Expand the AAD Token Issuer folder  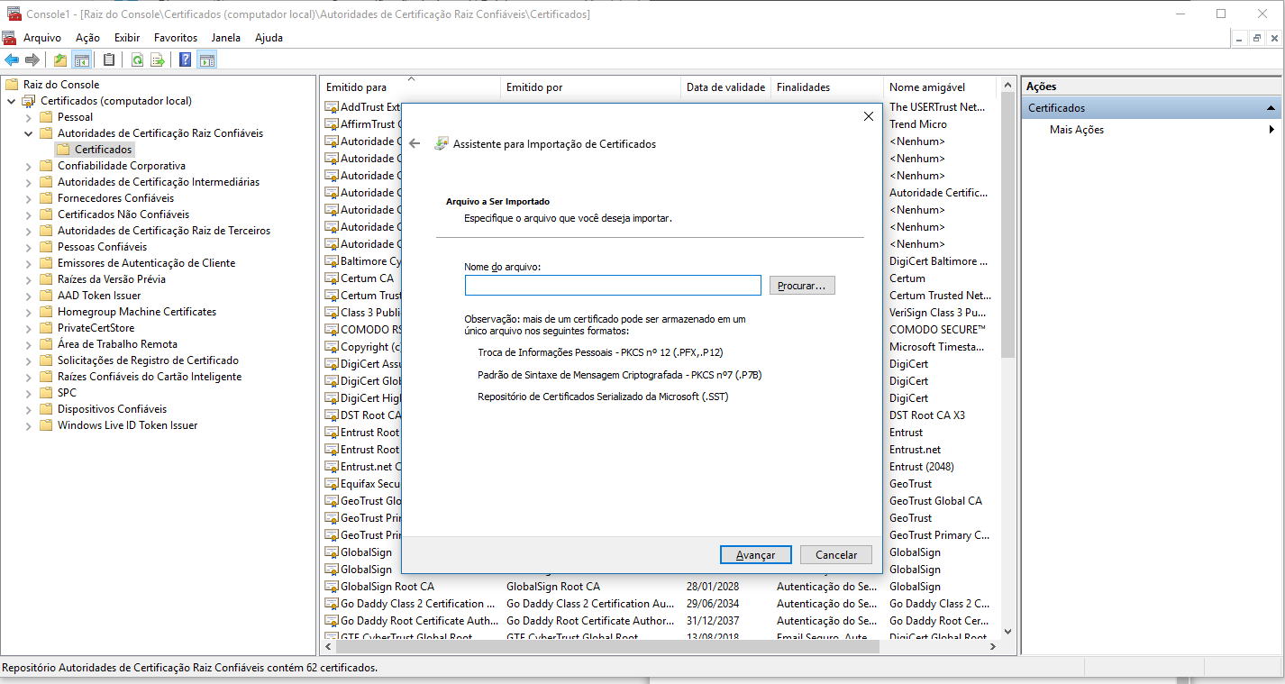pos(29,296)
